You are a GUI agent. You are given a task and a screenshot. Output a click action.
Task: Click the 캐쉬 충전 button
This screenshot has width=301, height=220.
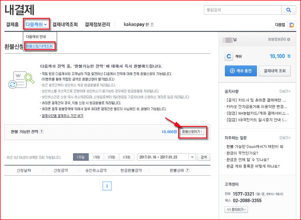241,71
